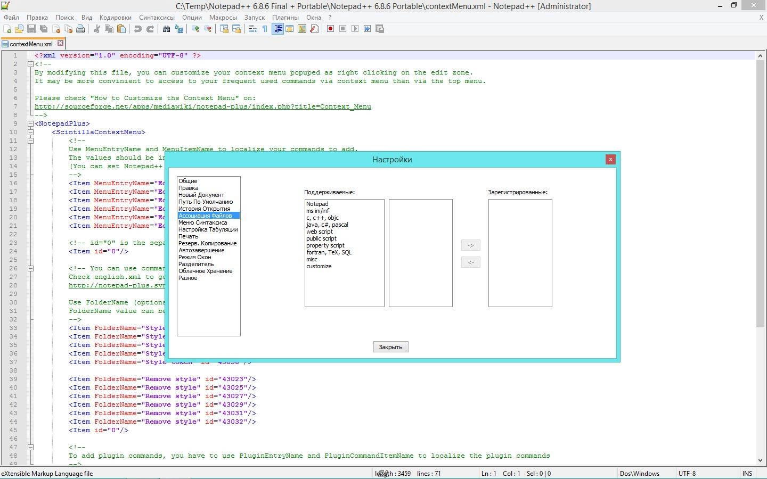
Task: Click the Zoom In magnifier icon
Action: point(195,29)
